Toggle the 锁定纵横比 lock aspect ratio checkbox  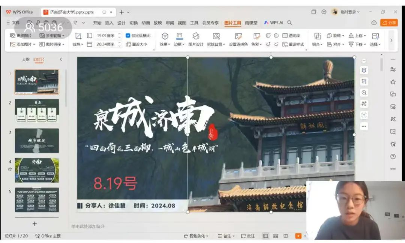tap(128, 36)
